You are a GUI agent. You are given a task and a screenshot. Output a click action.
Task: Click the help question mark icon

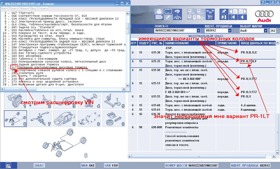point(263,2)
